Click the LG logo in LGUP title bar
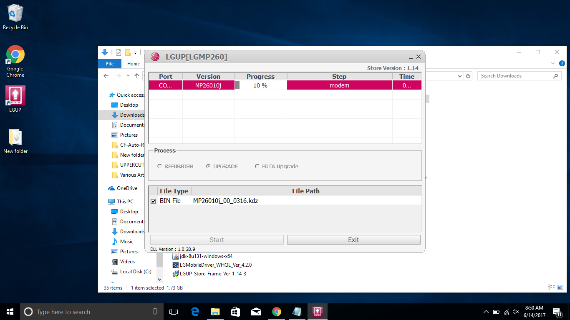Screen dimensions: 570x320 pyautogui.click(x=155, y=57)
